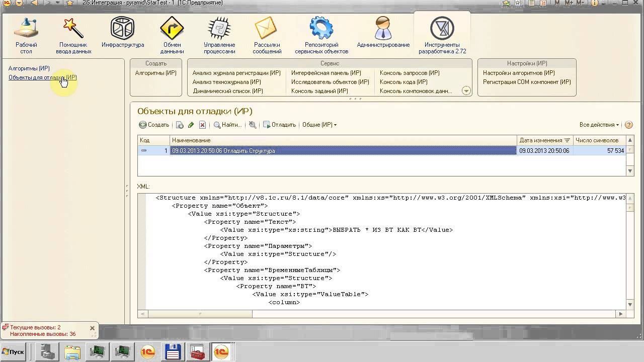Open Консоль запросов (ИР)
Image resolution: width=644 pixels, height=362 pixels.
[x=410, y=73]
